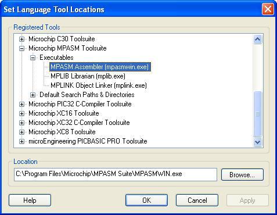
Task: Collapse the Executables branch
Action: (x=33, y=58)
